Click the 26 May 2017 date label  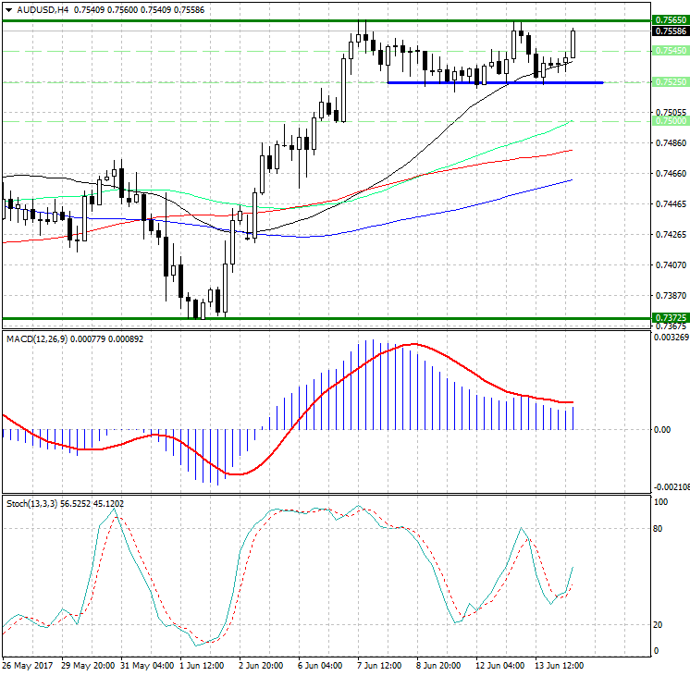tap(30, 666)
